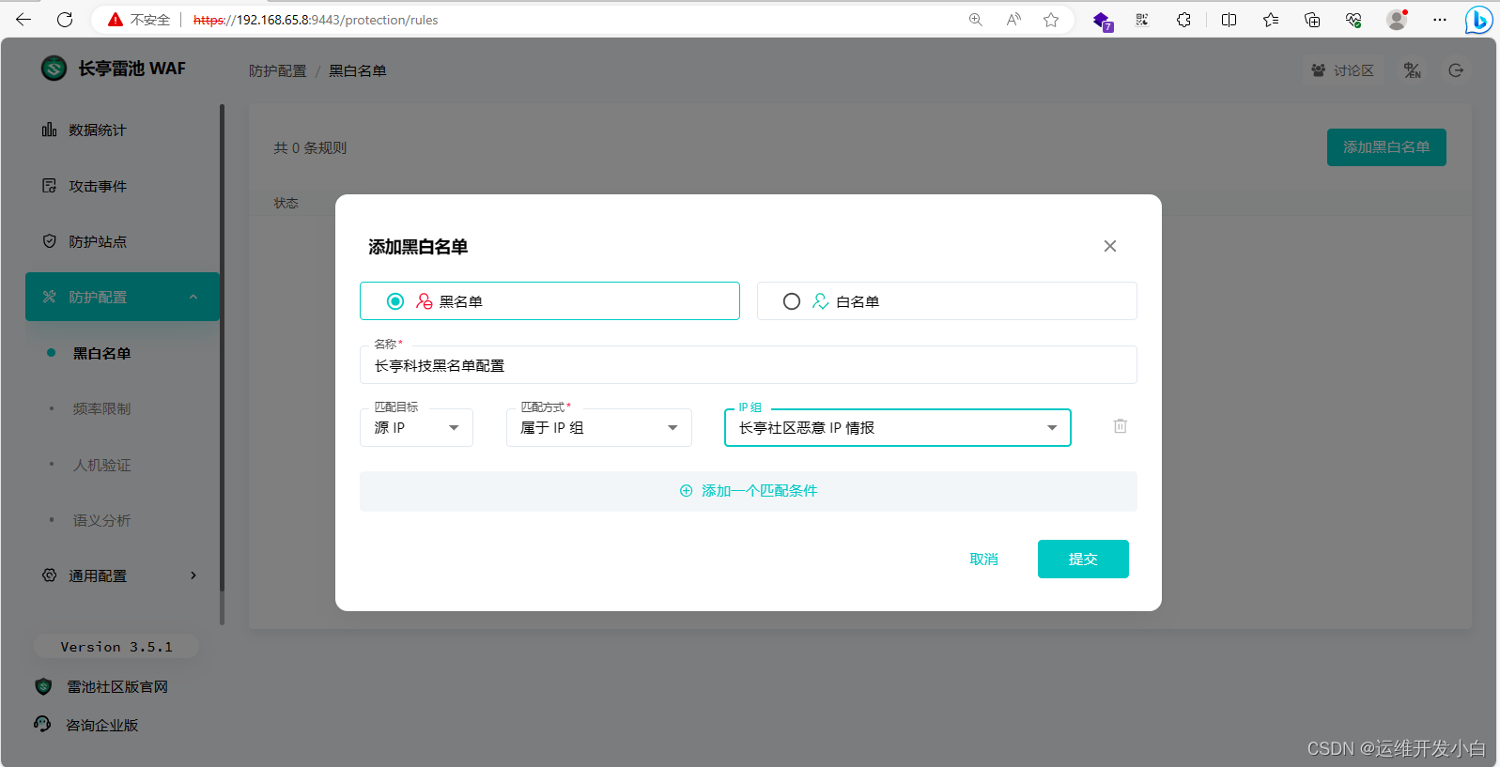Collapse the 防护配置 sidebar section
Viewport: 1500px width, 767px height.
coord(122,297)
